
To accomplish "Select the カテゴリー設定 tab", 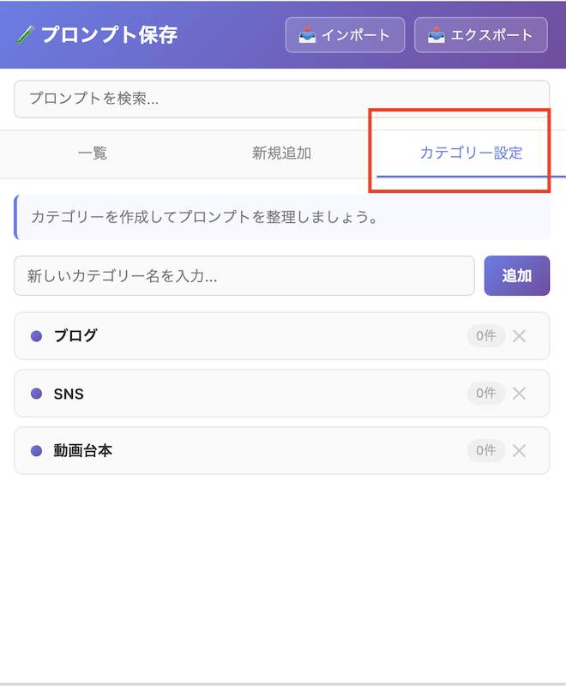I will click(471, 153).
